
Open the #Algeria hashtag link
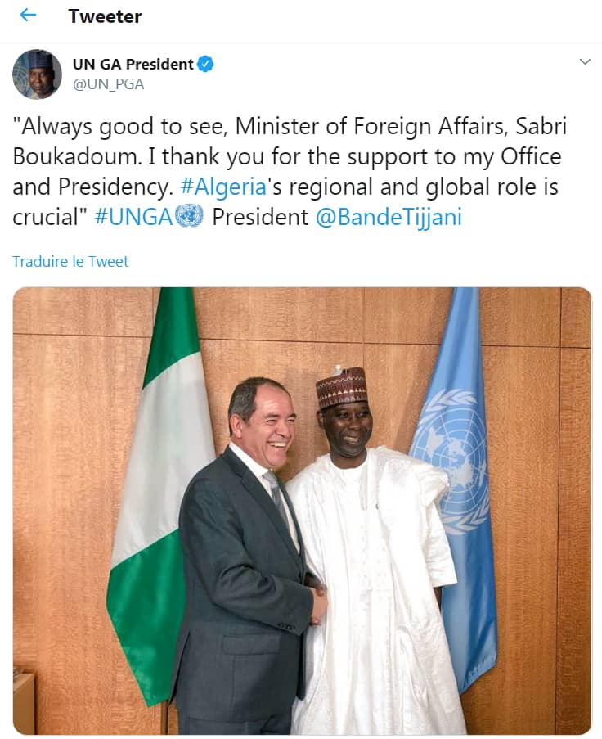click(222, 187)
